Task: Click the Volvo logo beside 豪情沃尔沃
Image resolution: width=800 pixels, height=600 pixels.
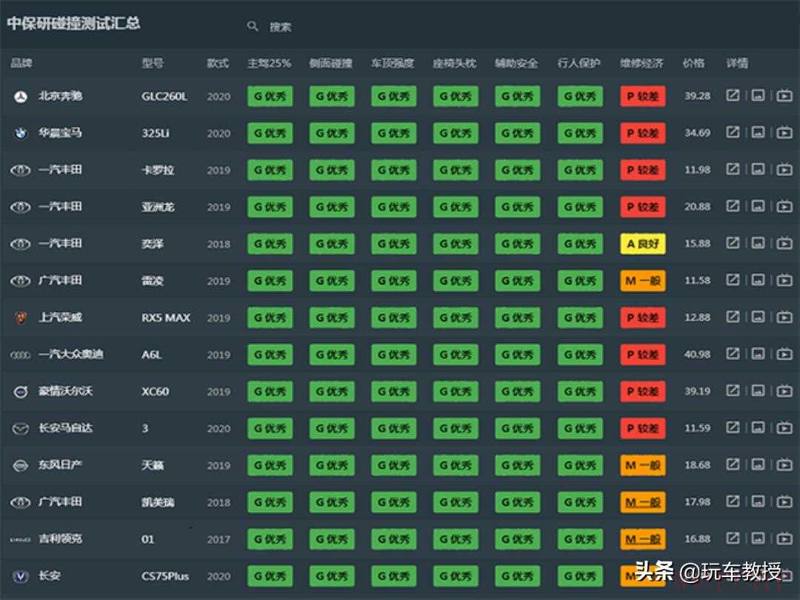Action: click(21, 392)
